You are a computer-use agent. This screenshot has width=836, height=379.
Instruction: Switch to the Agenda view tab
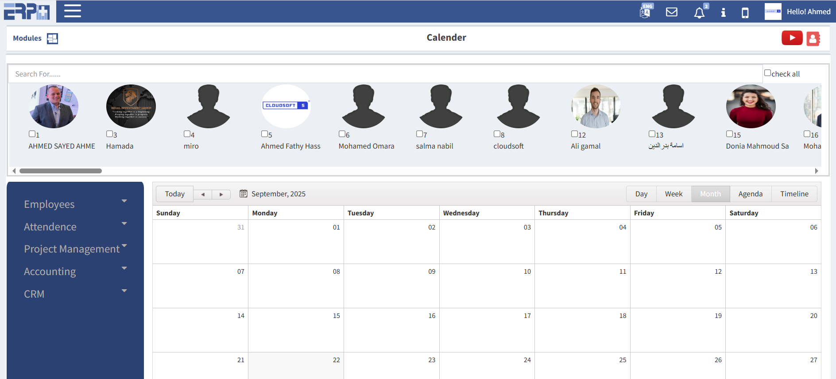click(750, 194)
